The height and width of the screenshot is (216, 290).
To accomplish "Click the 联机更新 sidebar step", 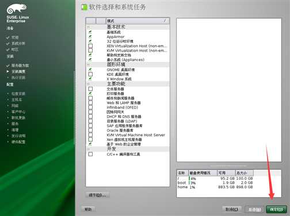I will (x=18, y=118).
